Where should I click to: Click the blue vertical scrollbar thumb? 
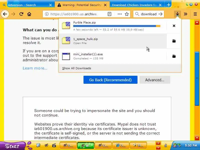(197, 78)
